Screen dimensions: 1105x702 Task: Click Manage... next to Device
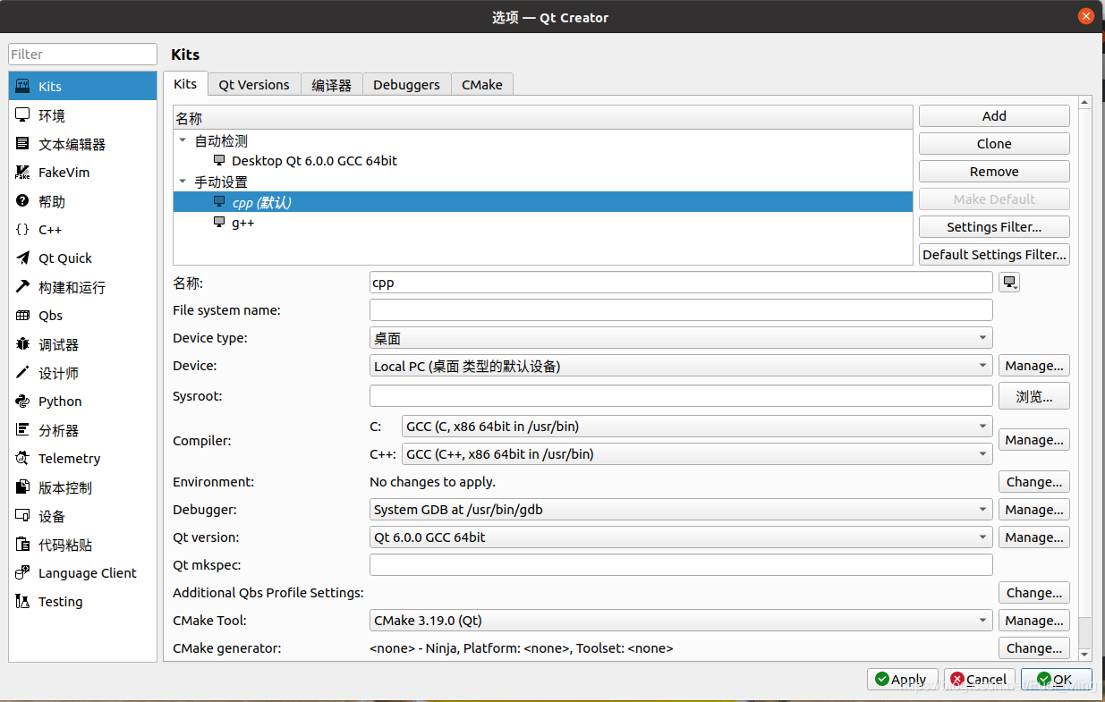click(x=1034, y=366)
